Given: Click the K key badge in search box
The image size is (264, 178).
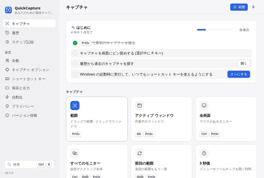Looking at the screenshot, I should tap(49, 164).
